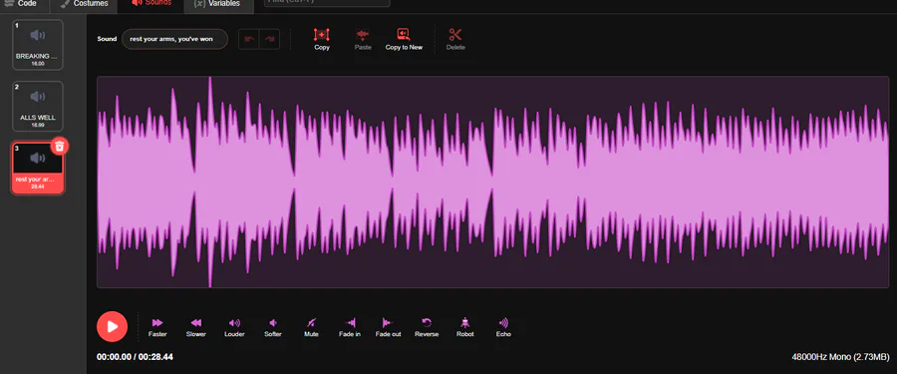Image resolution: width=897 pixels, height=374 pixels.
Task: Apply the Softer volume effect
Action: (x=273, y=323)
